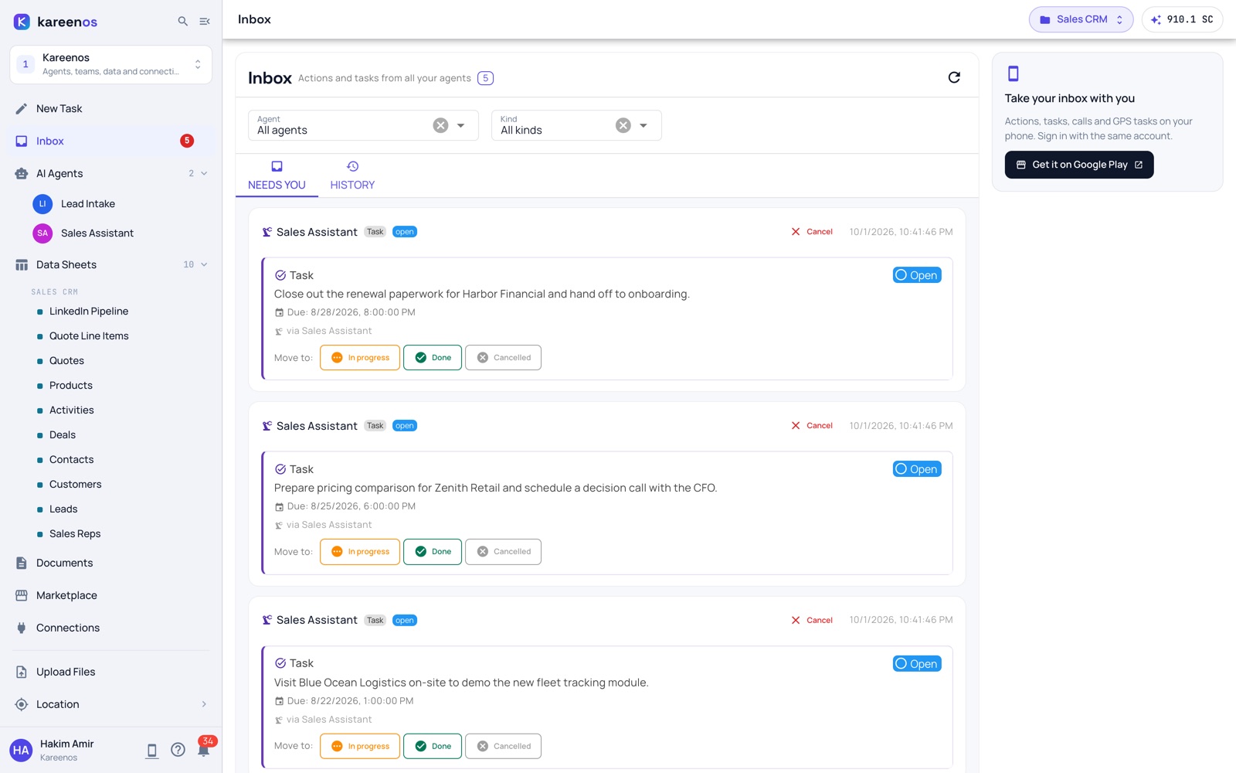Clear the All kinds filter

coord(623,125)
